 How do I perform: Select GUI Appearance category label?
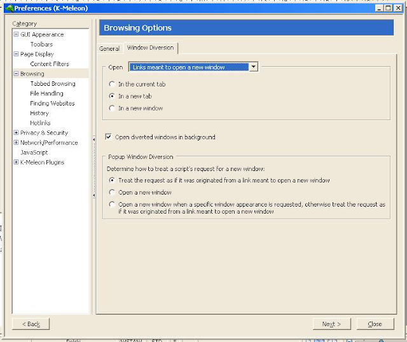coord(42,34)
